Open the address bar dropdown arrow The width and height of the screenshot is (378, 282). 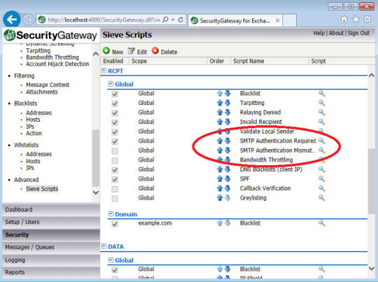(173, 20)
